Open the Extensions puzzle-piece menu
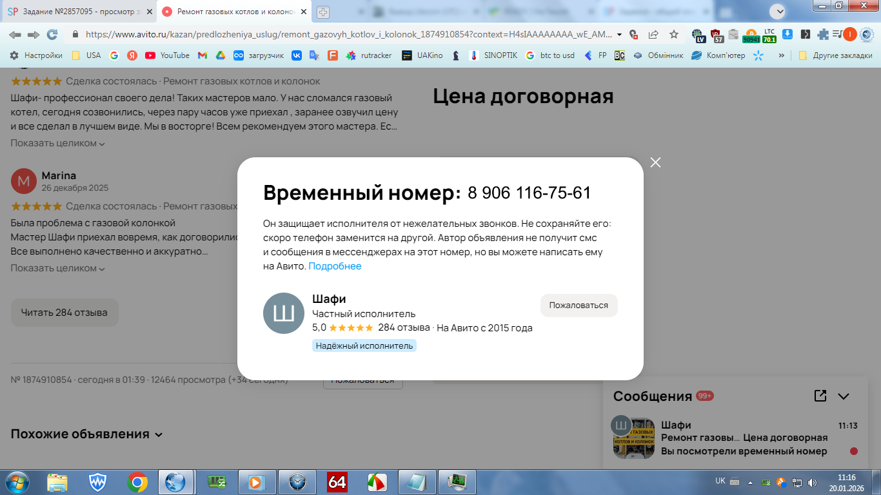The height and width of the screenshot is (495, 881). coord(823,35)
